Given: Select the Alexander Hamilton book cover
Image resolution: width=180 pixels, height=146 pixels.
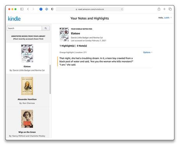Looking at the screenshot, I should click(x=27, y=86).
